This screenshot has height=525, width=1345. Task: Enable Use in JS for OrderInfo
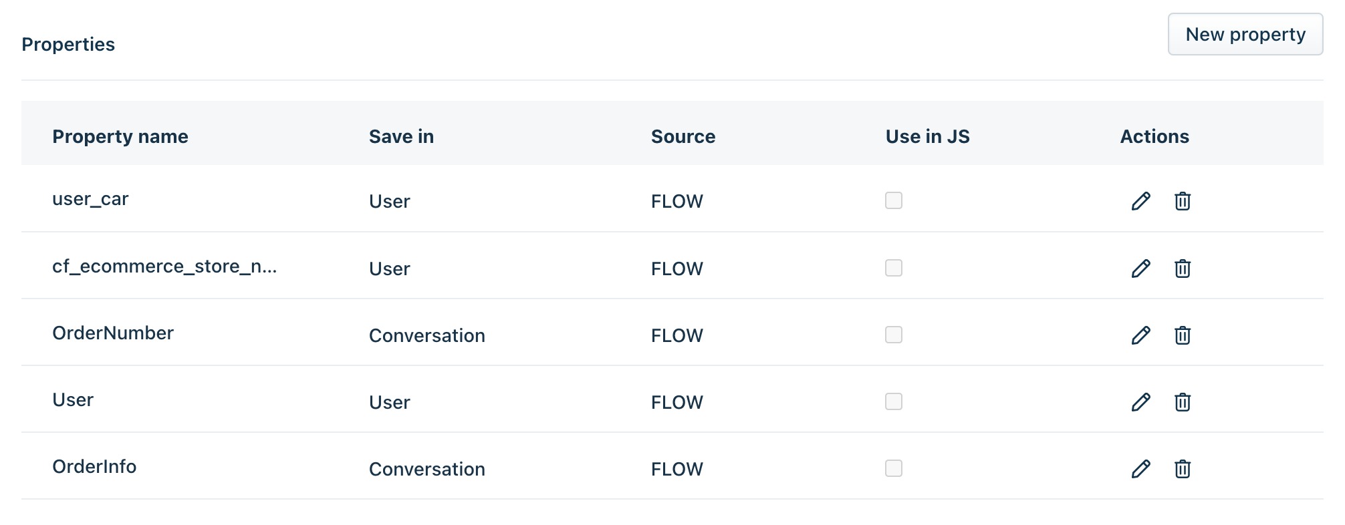[x=894, y=468]
